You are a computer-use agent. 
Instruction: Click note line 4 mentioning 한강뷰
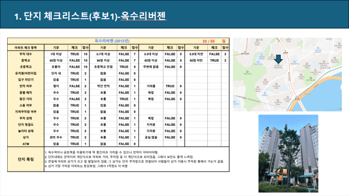(x=86, y=166)
